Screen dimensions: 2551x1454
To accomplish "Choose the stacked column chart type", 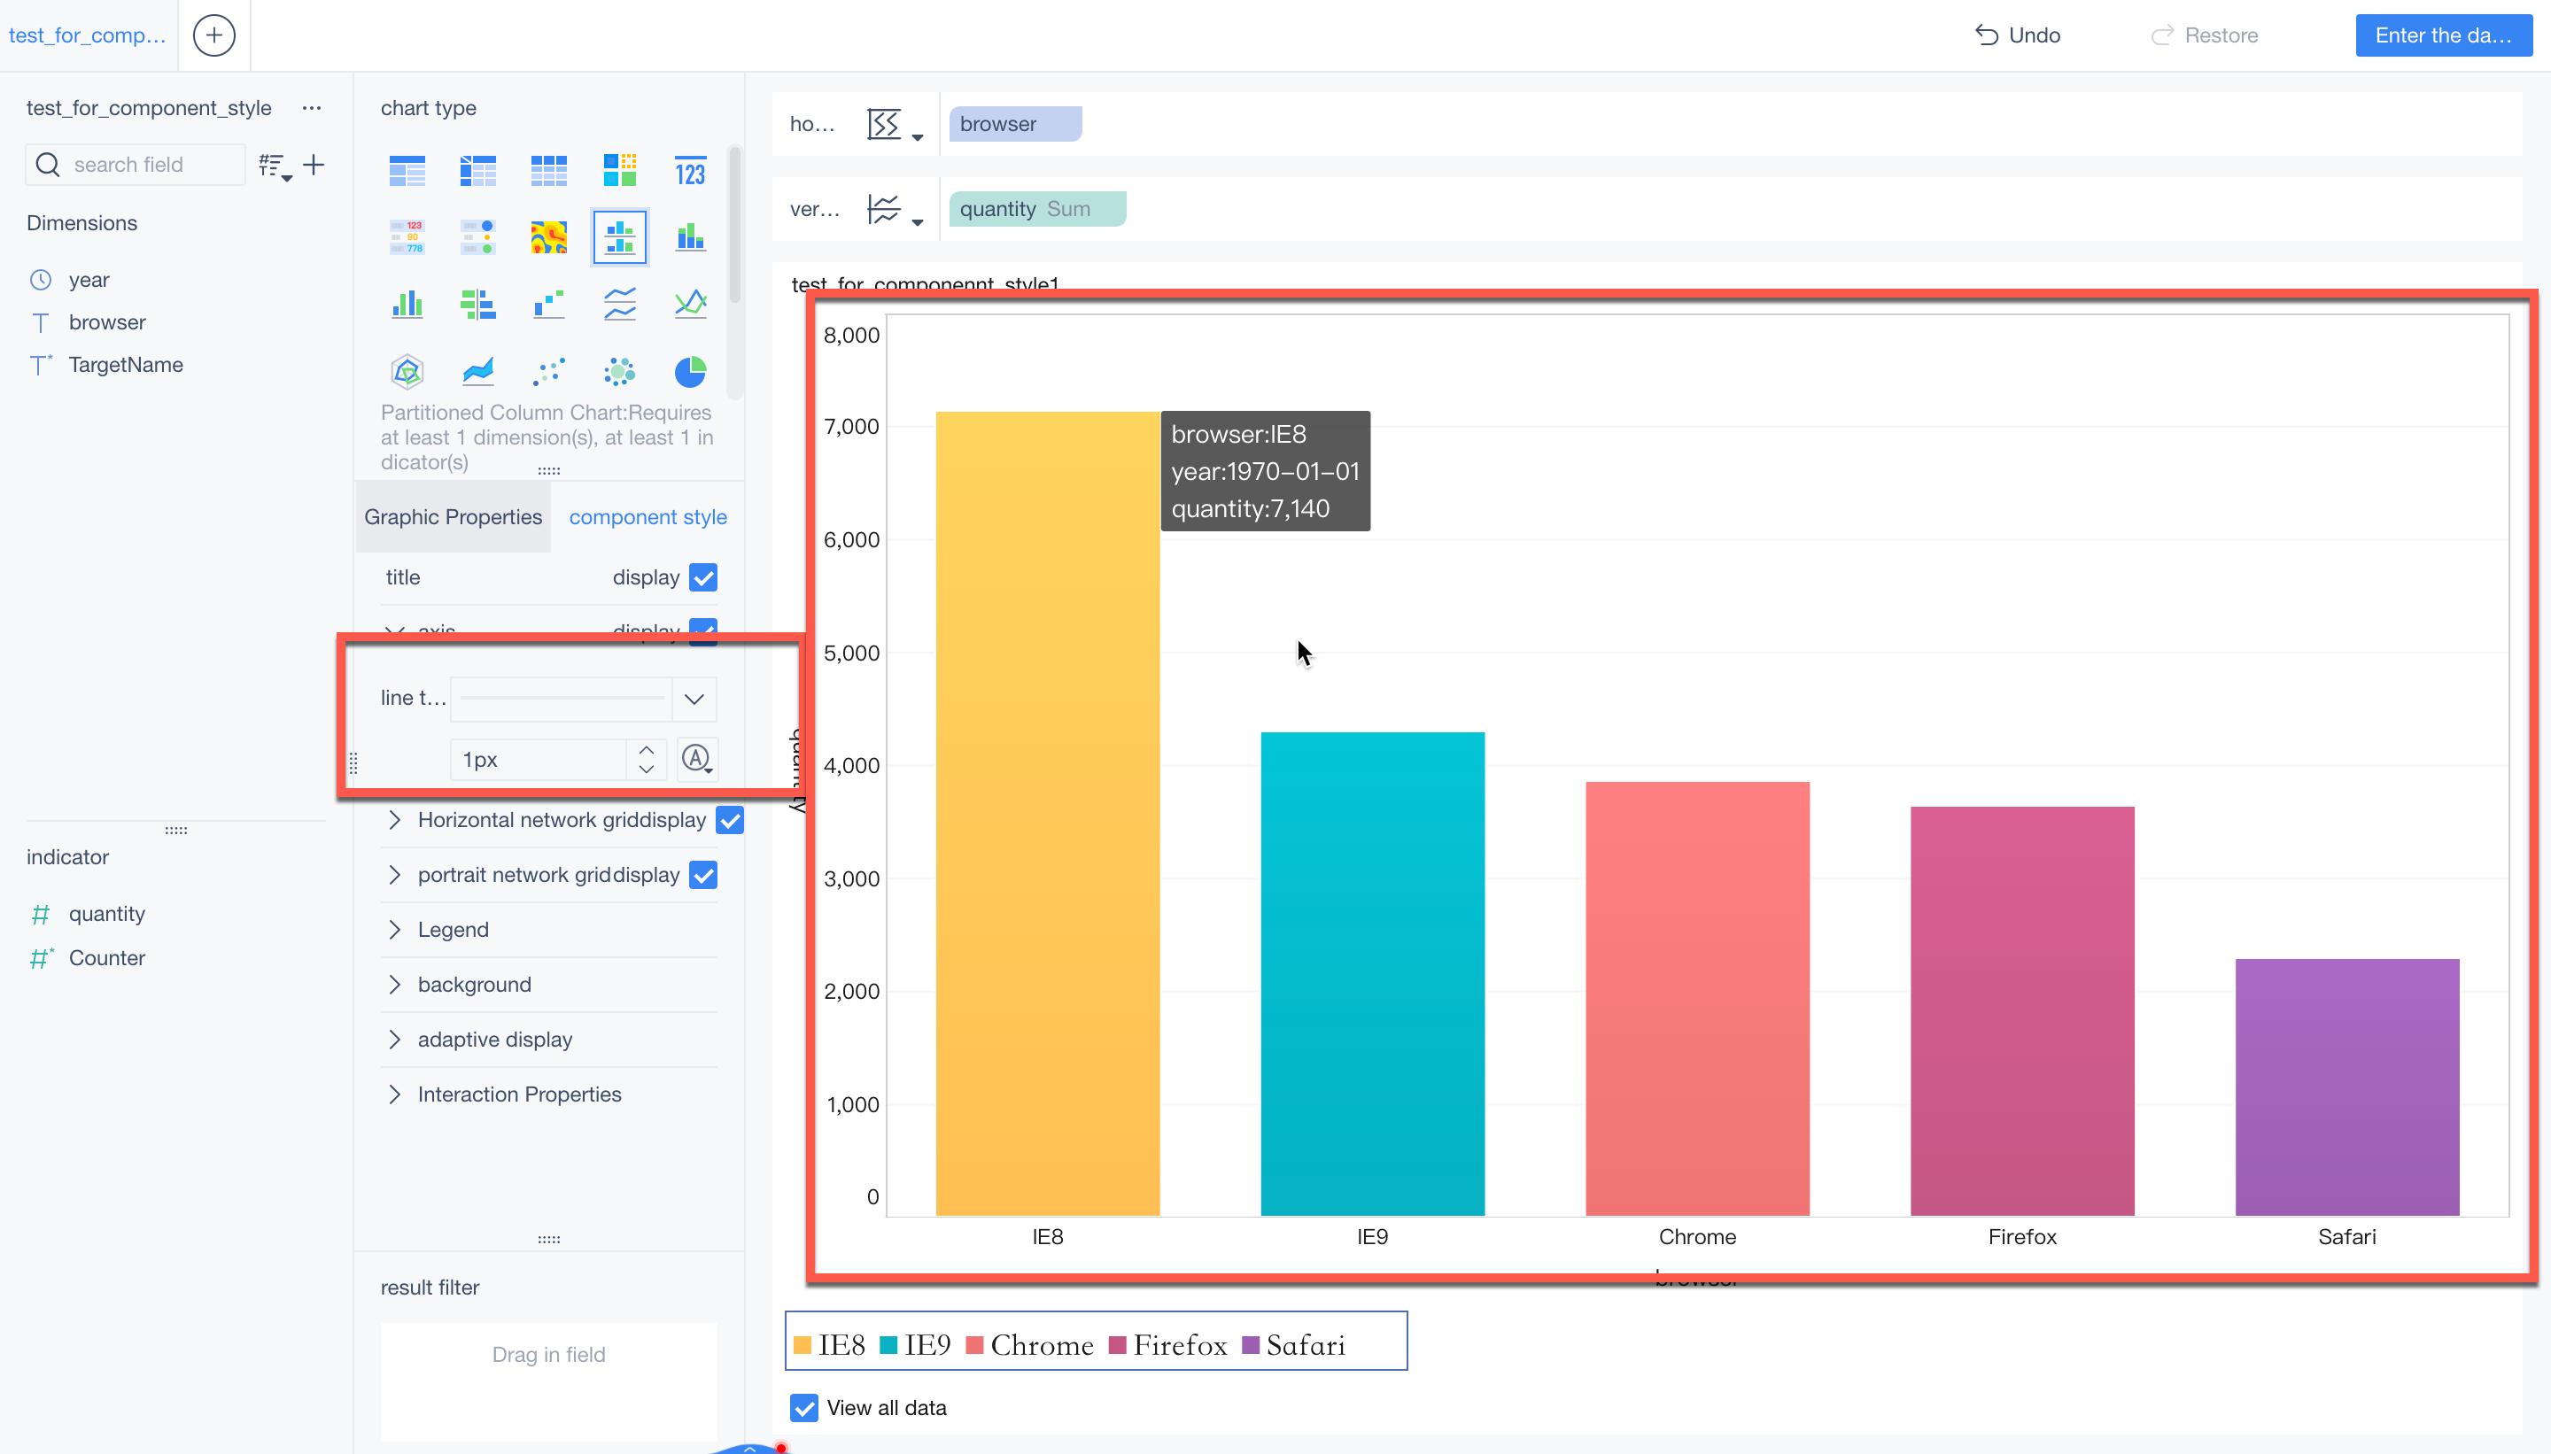I will click(690, 237).
